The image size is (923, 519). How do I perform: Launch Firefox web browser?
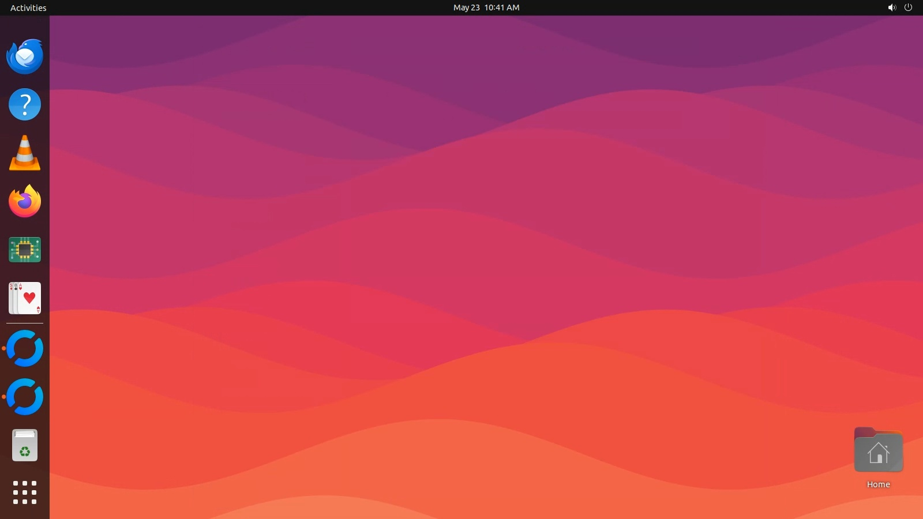click(25, 201)
